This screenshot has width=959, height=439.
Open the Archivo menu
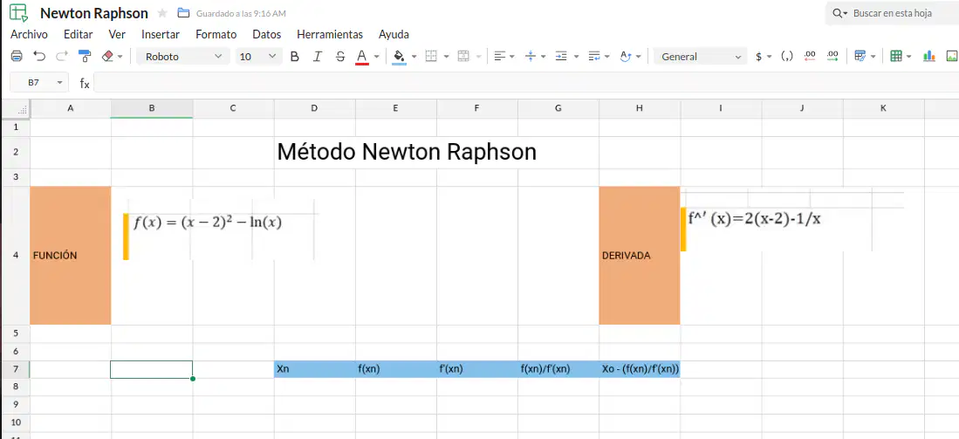(29, 34)
